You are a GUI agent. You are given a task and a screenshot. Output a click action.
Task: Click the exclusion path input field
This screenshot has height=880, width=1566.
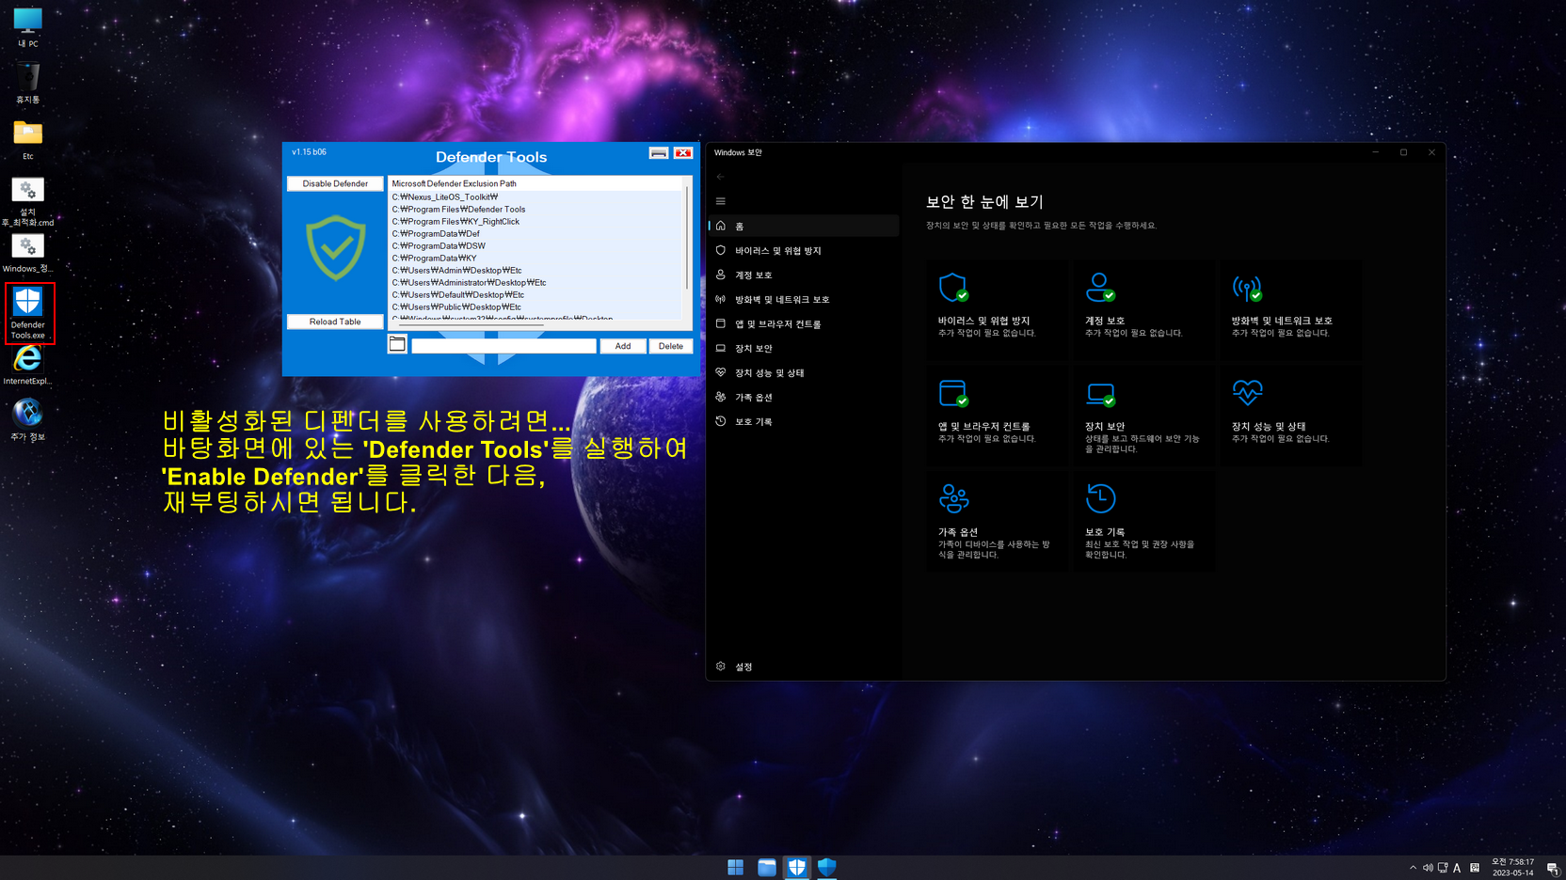click(x=503, y=346)
